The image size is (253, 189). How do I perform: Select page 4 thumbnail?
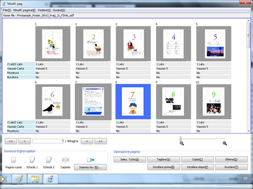pyautogui.click(x=173, y=44)
